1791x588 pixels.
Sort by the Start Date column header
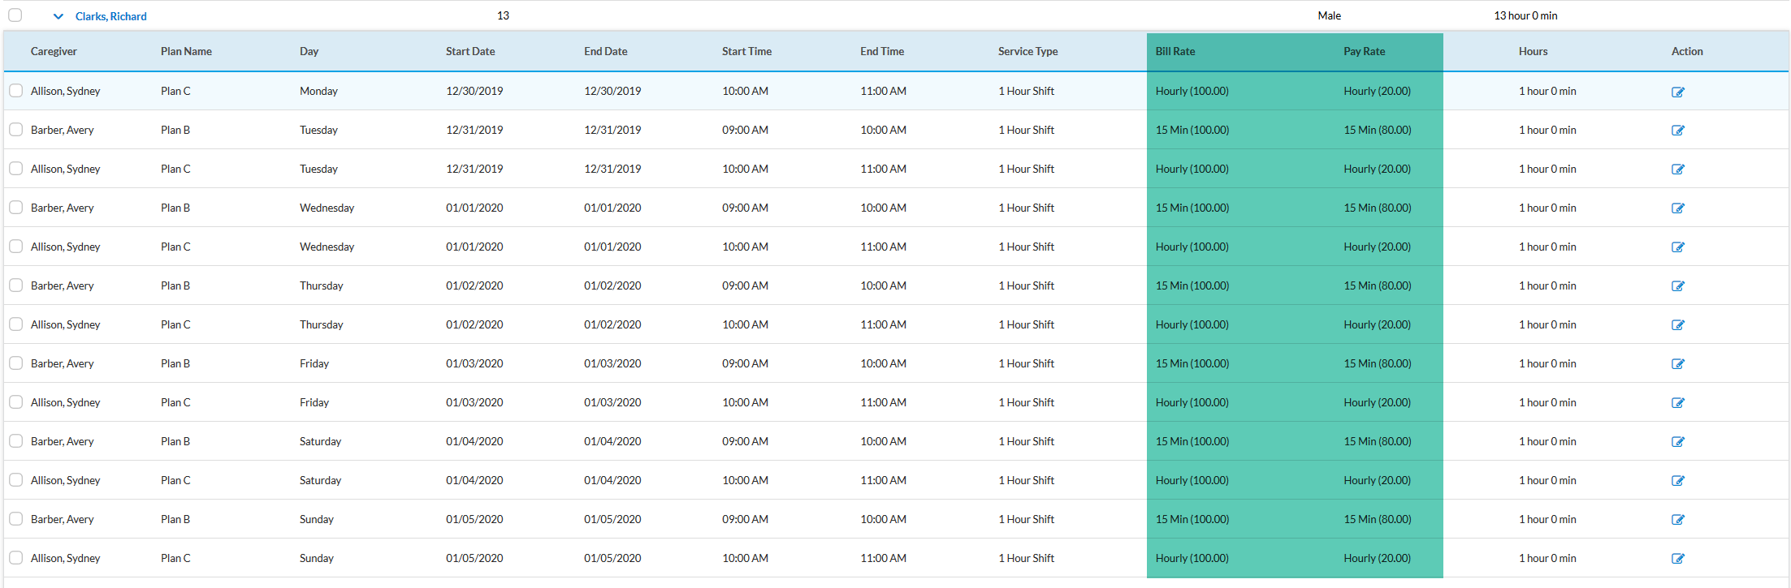click(x=470, y=51)
